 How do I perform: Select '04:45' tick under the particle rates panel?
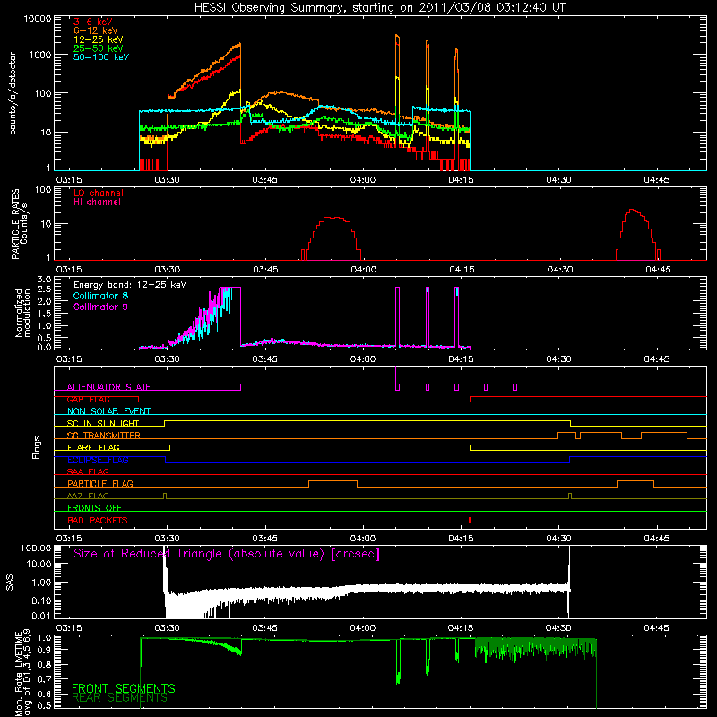[x=658, y=270]
